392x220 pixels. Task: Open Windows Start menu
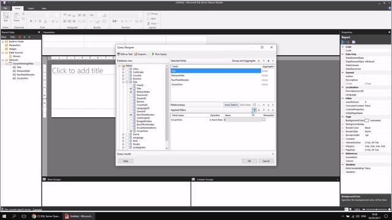[x=4, y=216]
